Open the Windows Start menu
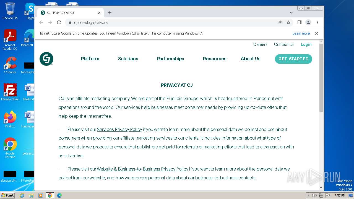 [x=8, y=195]
